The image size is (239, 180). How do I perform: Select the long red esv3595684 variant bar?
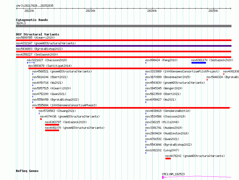pos(132,108)
